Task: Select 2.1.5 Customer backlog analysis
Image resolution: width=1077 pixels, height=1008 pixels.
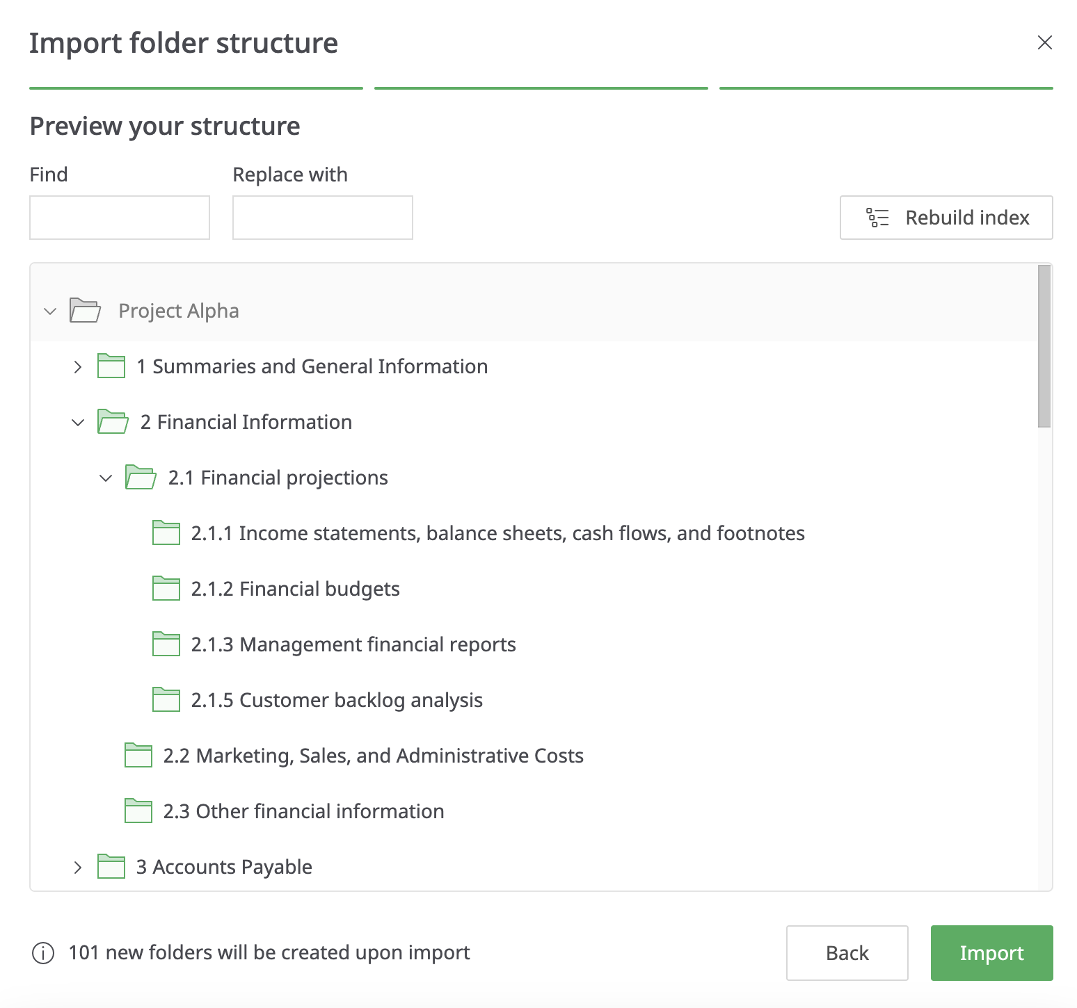Action: click(337, 700)
